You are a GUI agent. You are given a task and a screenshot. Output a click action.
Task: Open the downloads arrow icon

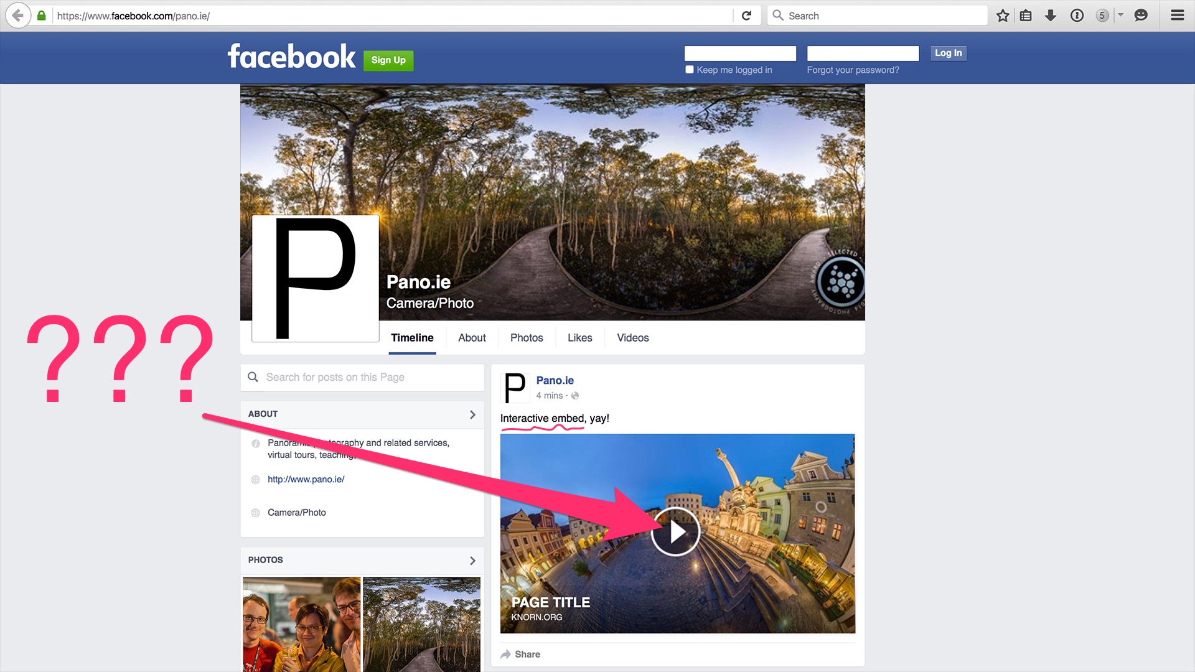pos(1051,16)
